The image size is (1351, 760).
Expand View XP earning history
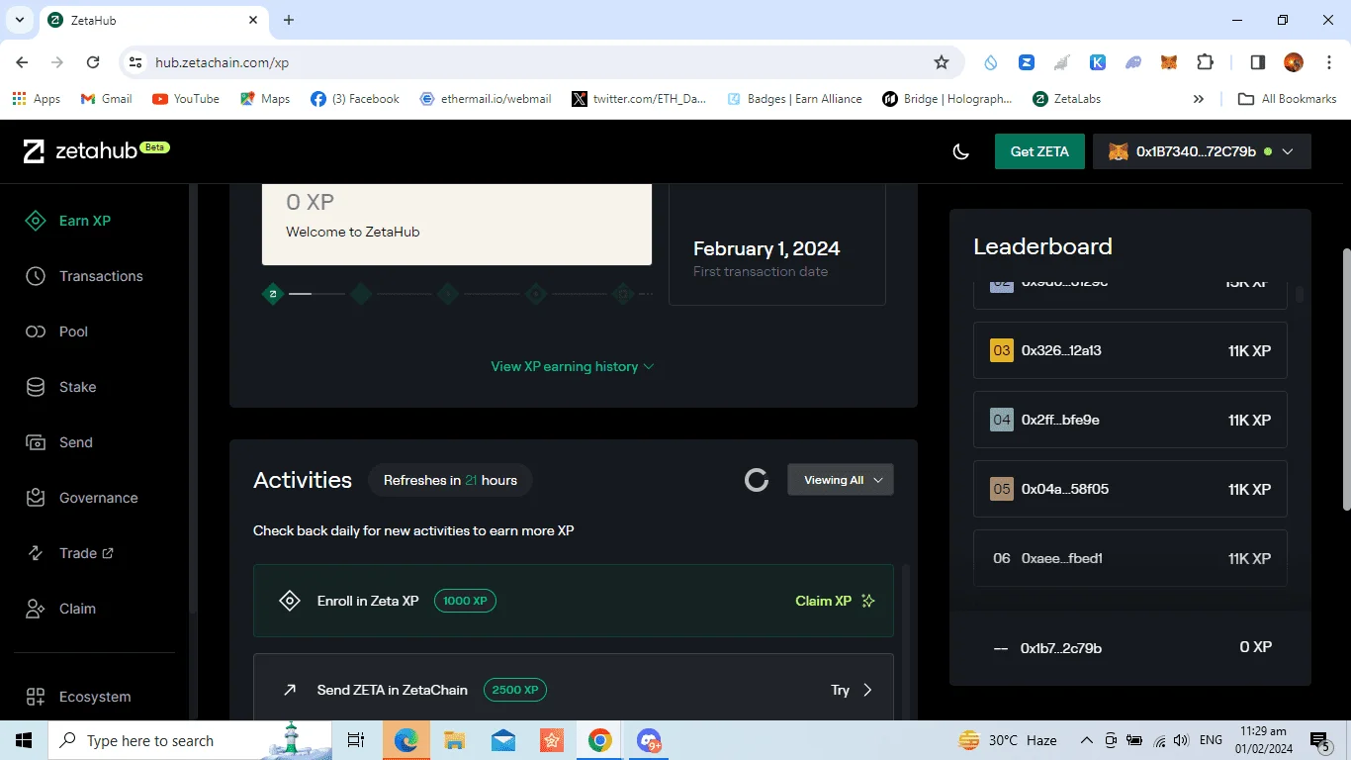pos(573,366)
